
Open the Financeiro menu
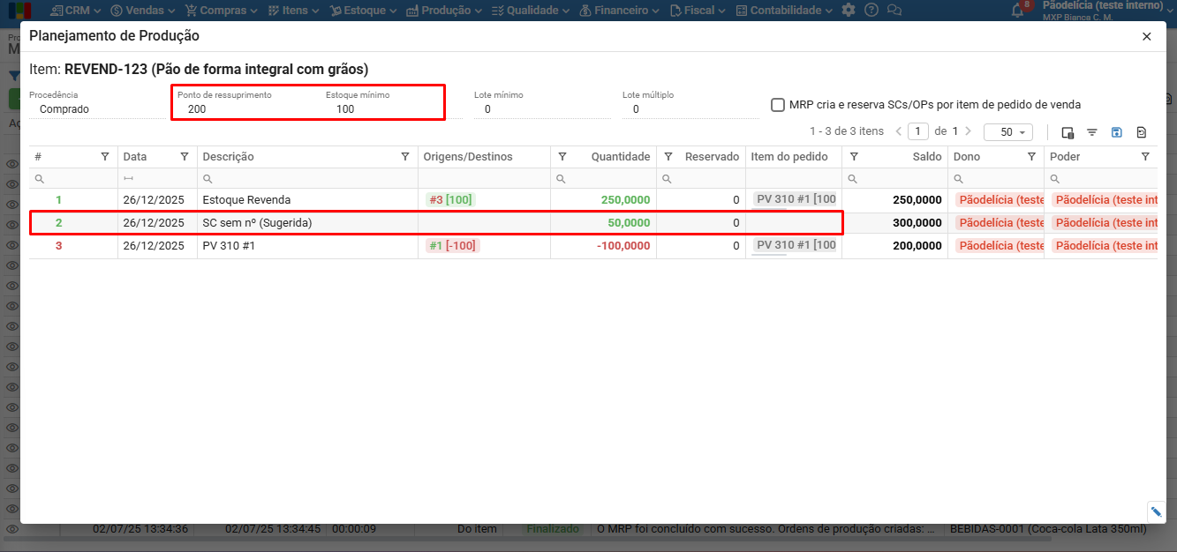pos(619,10)
